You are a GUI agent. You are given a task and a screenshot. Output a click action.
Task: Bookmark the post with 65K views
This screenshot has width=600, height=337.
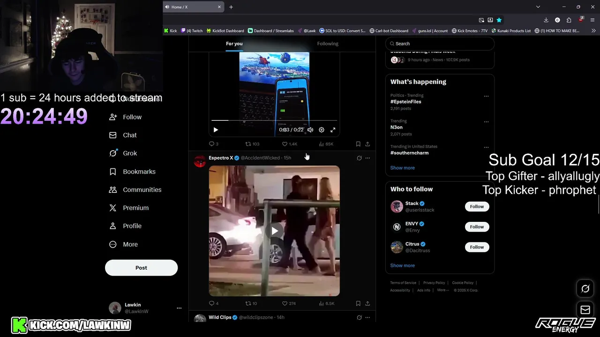point(358,144)
